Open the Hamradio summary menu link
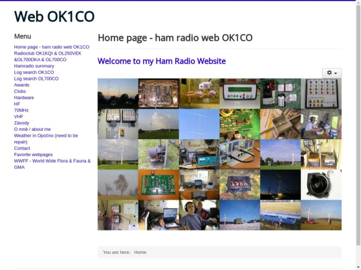This screenshot has width=361, height=270. point(34,66)
